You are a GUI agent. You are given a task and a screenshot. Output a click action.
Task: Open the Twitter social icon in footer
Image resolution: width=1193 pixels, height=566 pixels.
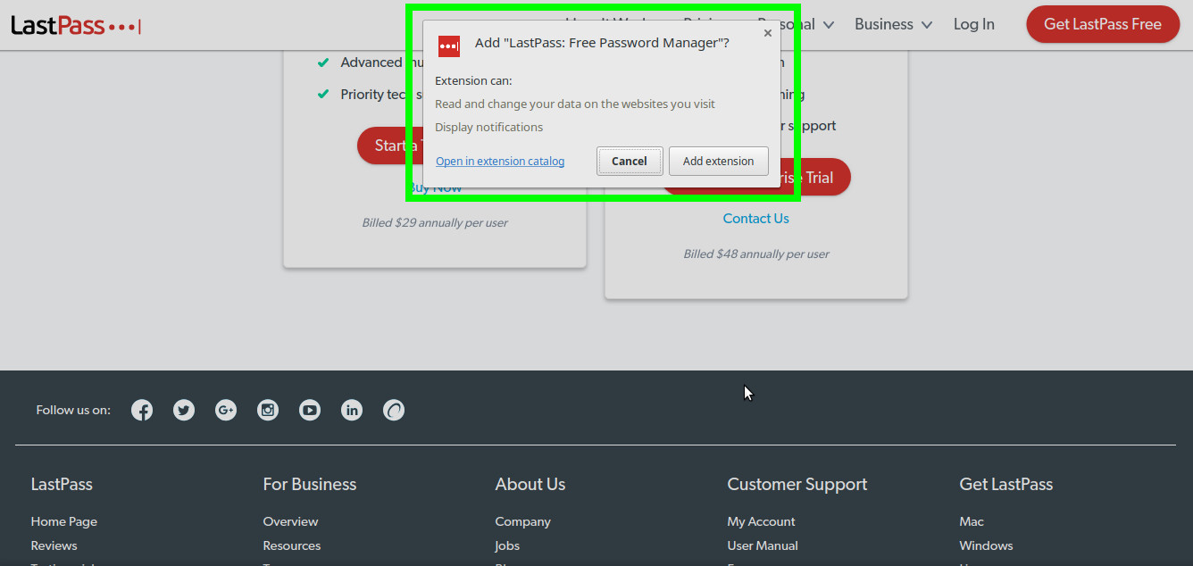click(184, 410)
